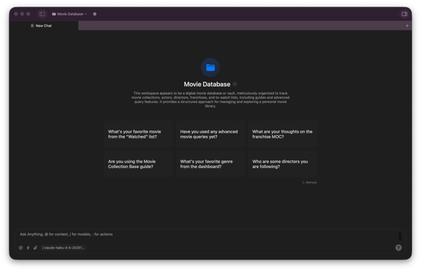Select the franchise MOC thoughts suggestion

click(283, 134)
